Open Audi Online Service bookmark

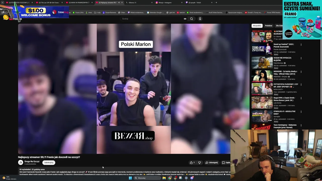[215, 12]
